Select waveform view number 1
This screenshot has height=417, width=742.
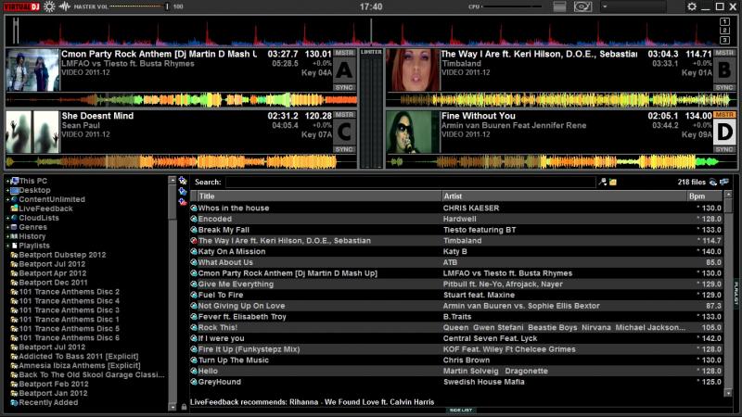724,21
